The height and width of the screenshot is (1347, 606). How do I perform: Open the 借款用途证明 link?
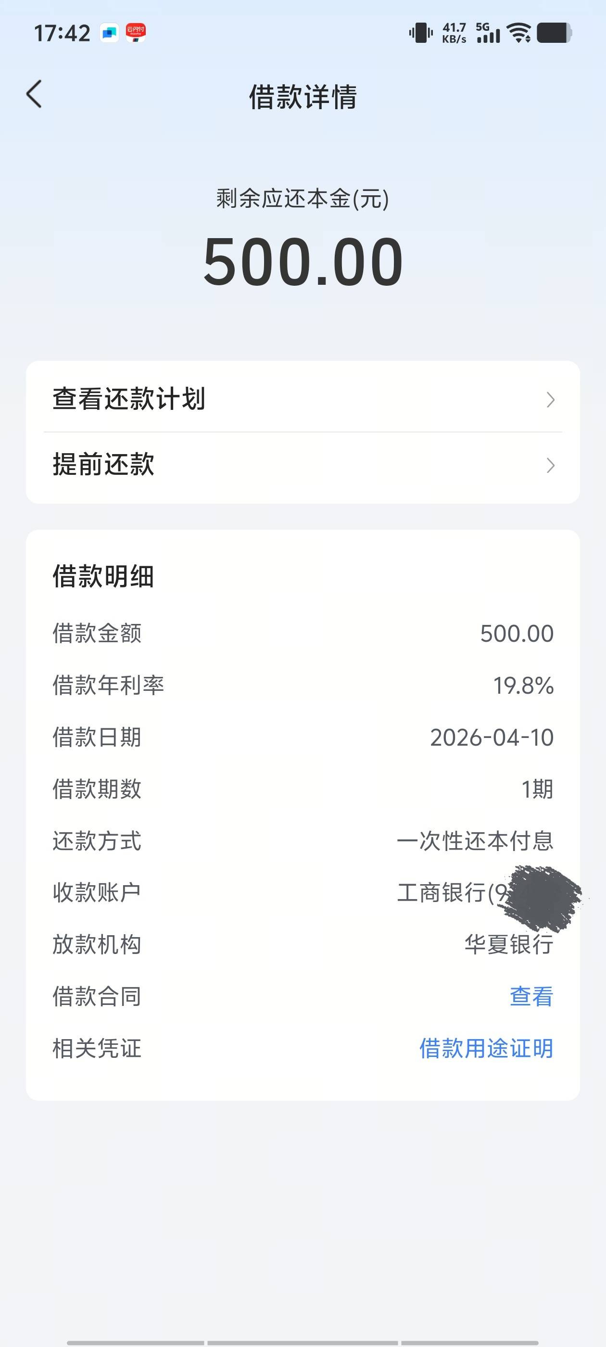pos(486,1048)
